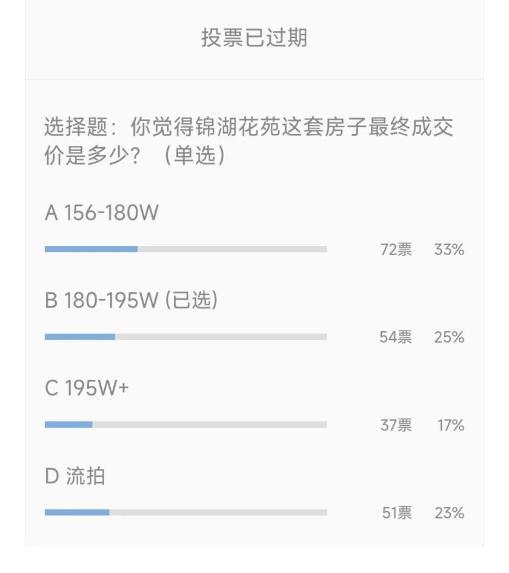509x573 pixels.
Task: Click the 33% percentage label
Action: tap(450, 250)
